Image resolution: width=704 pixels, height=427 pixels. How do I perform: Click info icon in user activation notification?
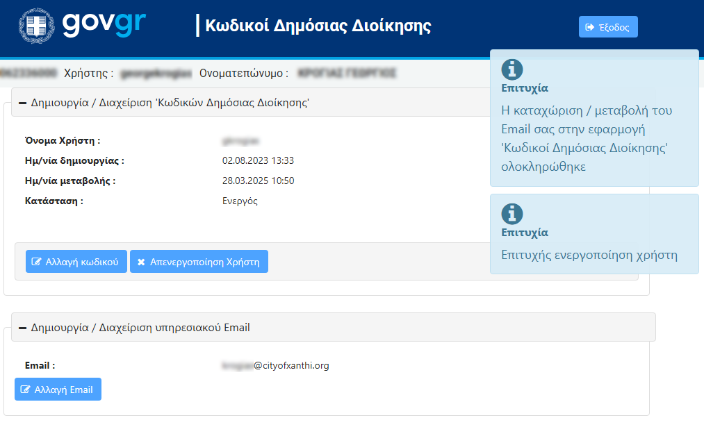coord(512,214)
